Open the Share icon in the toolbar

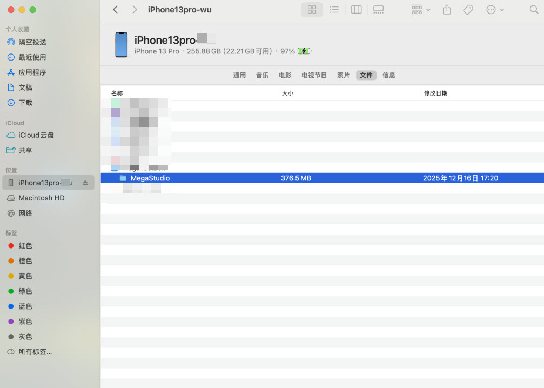(x=446, y=9)
